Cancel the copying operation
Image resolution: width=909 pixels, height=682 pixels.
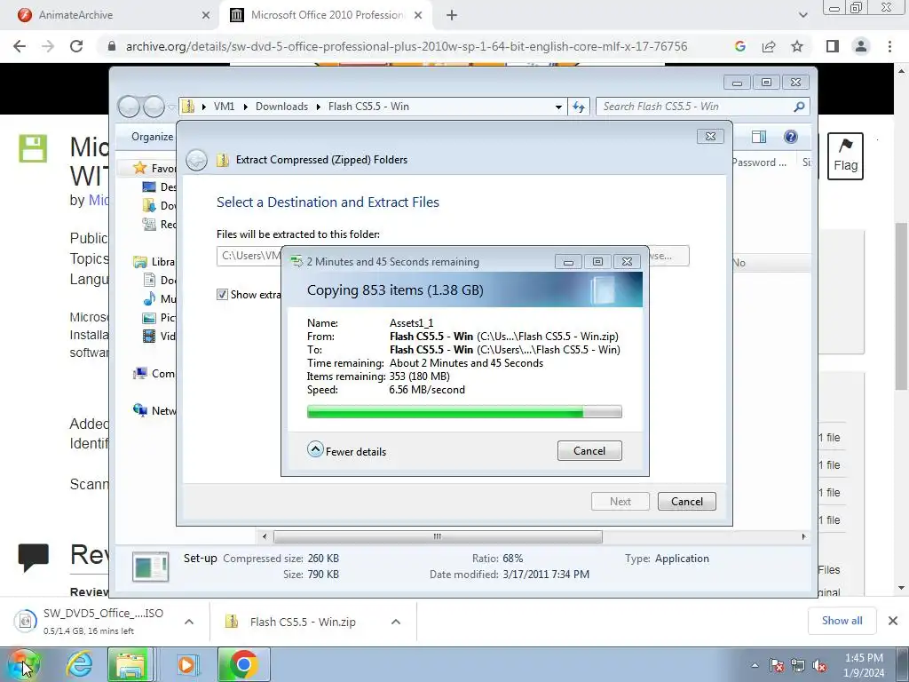click(589, 451)
